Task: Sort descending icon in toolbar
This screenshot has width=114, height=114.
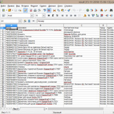Action: [96, 10]
